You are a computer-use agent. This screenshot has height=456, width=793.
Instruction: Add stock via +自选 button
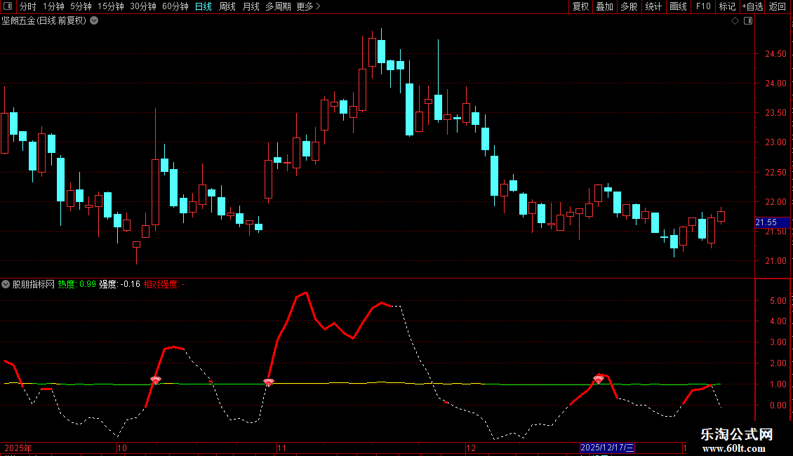pyautogui.click(x=752, y=6)
